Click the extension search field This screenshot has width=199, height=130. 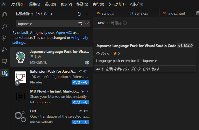point(46,24)
